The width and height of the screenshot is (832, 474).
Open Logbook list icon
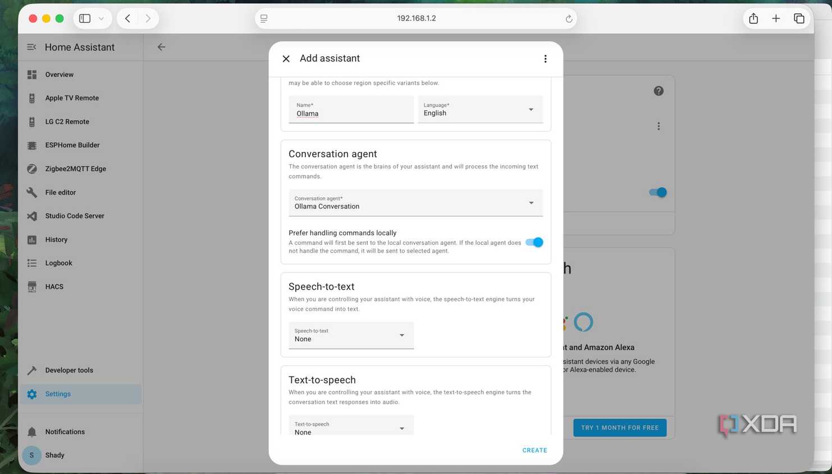point(32,263)
